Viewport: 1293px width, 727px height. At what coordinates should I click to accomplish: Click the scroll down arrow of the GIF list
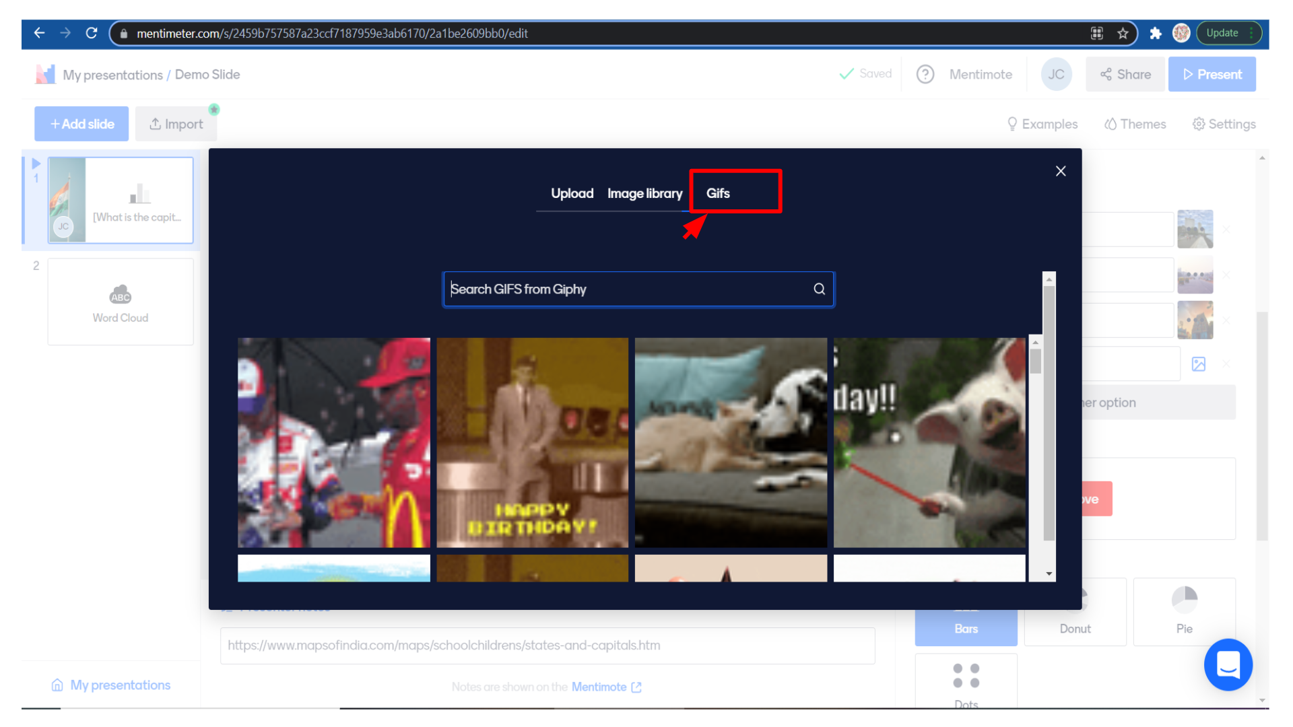[x=1049, y=574]
